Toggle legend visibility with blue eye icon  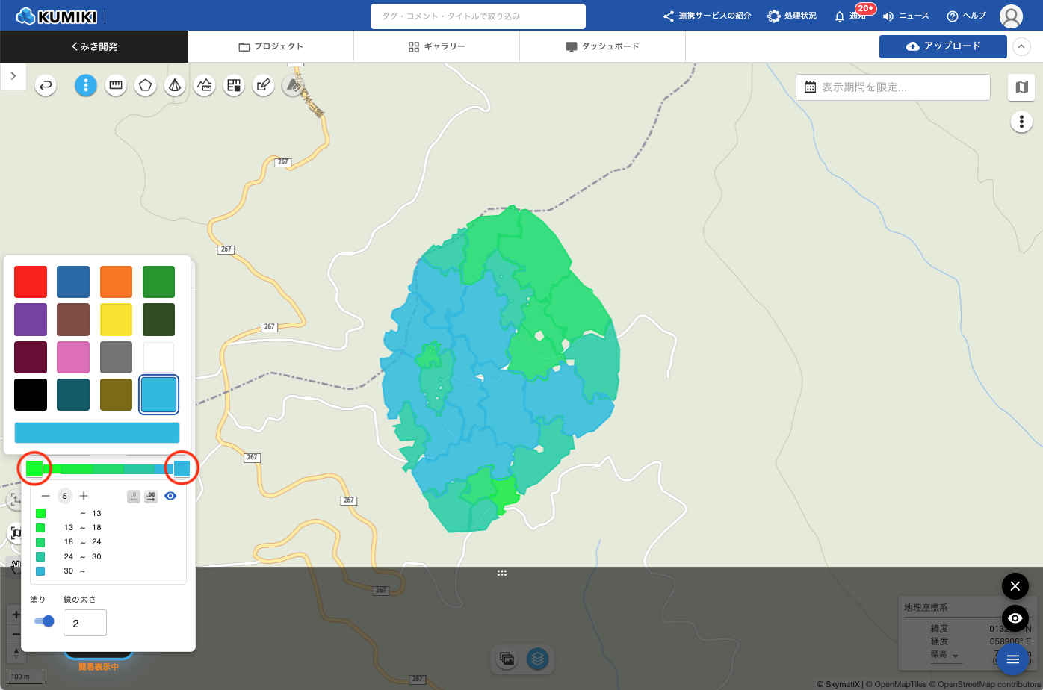coord(170,496)
